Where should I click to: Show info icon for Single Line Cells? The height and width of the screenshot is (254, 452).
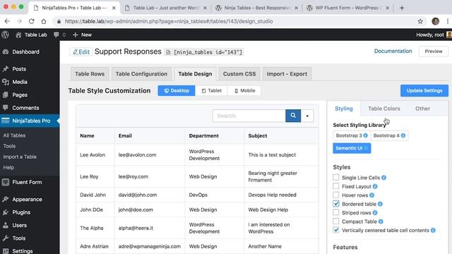[x=383, y=178]
